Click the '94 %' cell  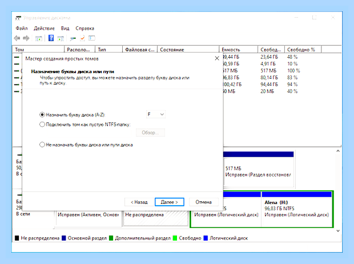[292, 85]
